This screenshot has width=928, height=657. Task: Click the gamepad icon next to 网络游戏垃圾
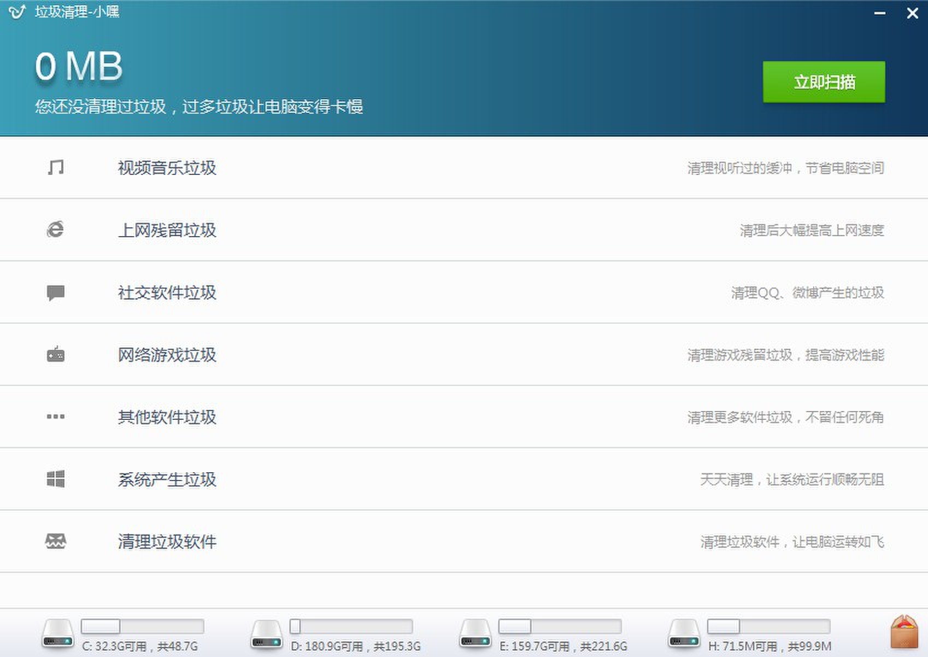[x=56, y=354]
